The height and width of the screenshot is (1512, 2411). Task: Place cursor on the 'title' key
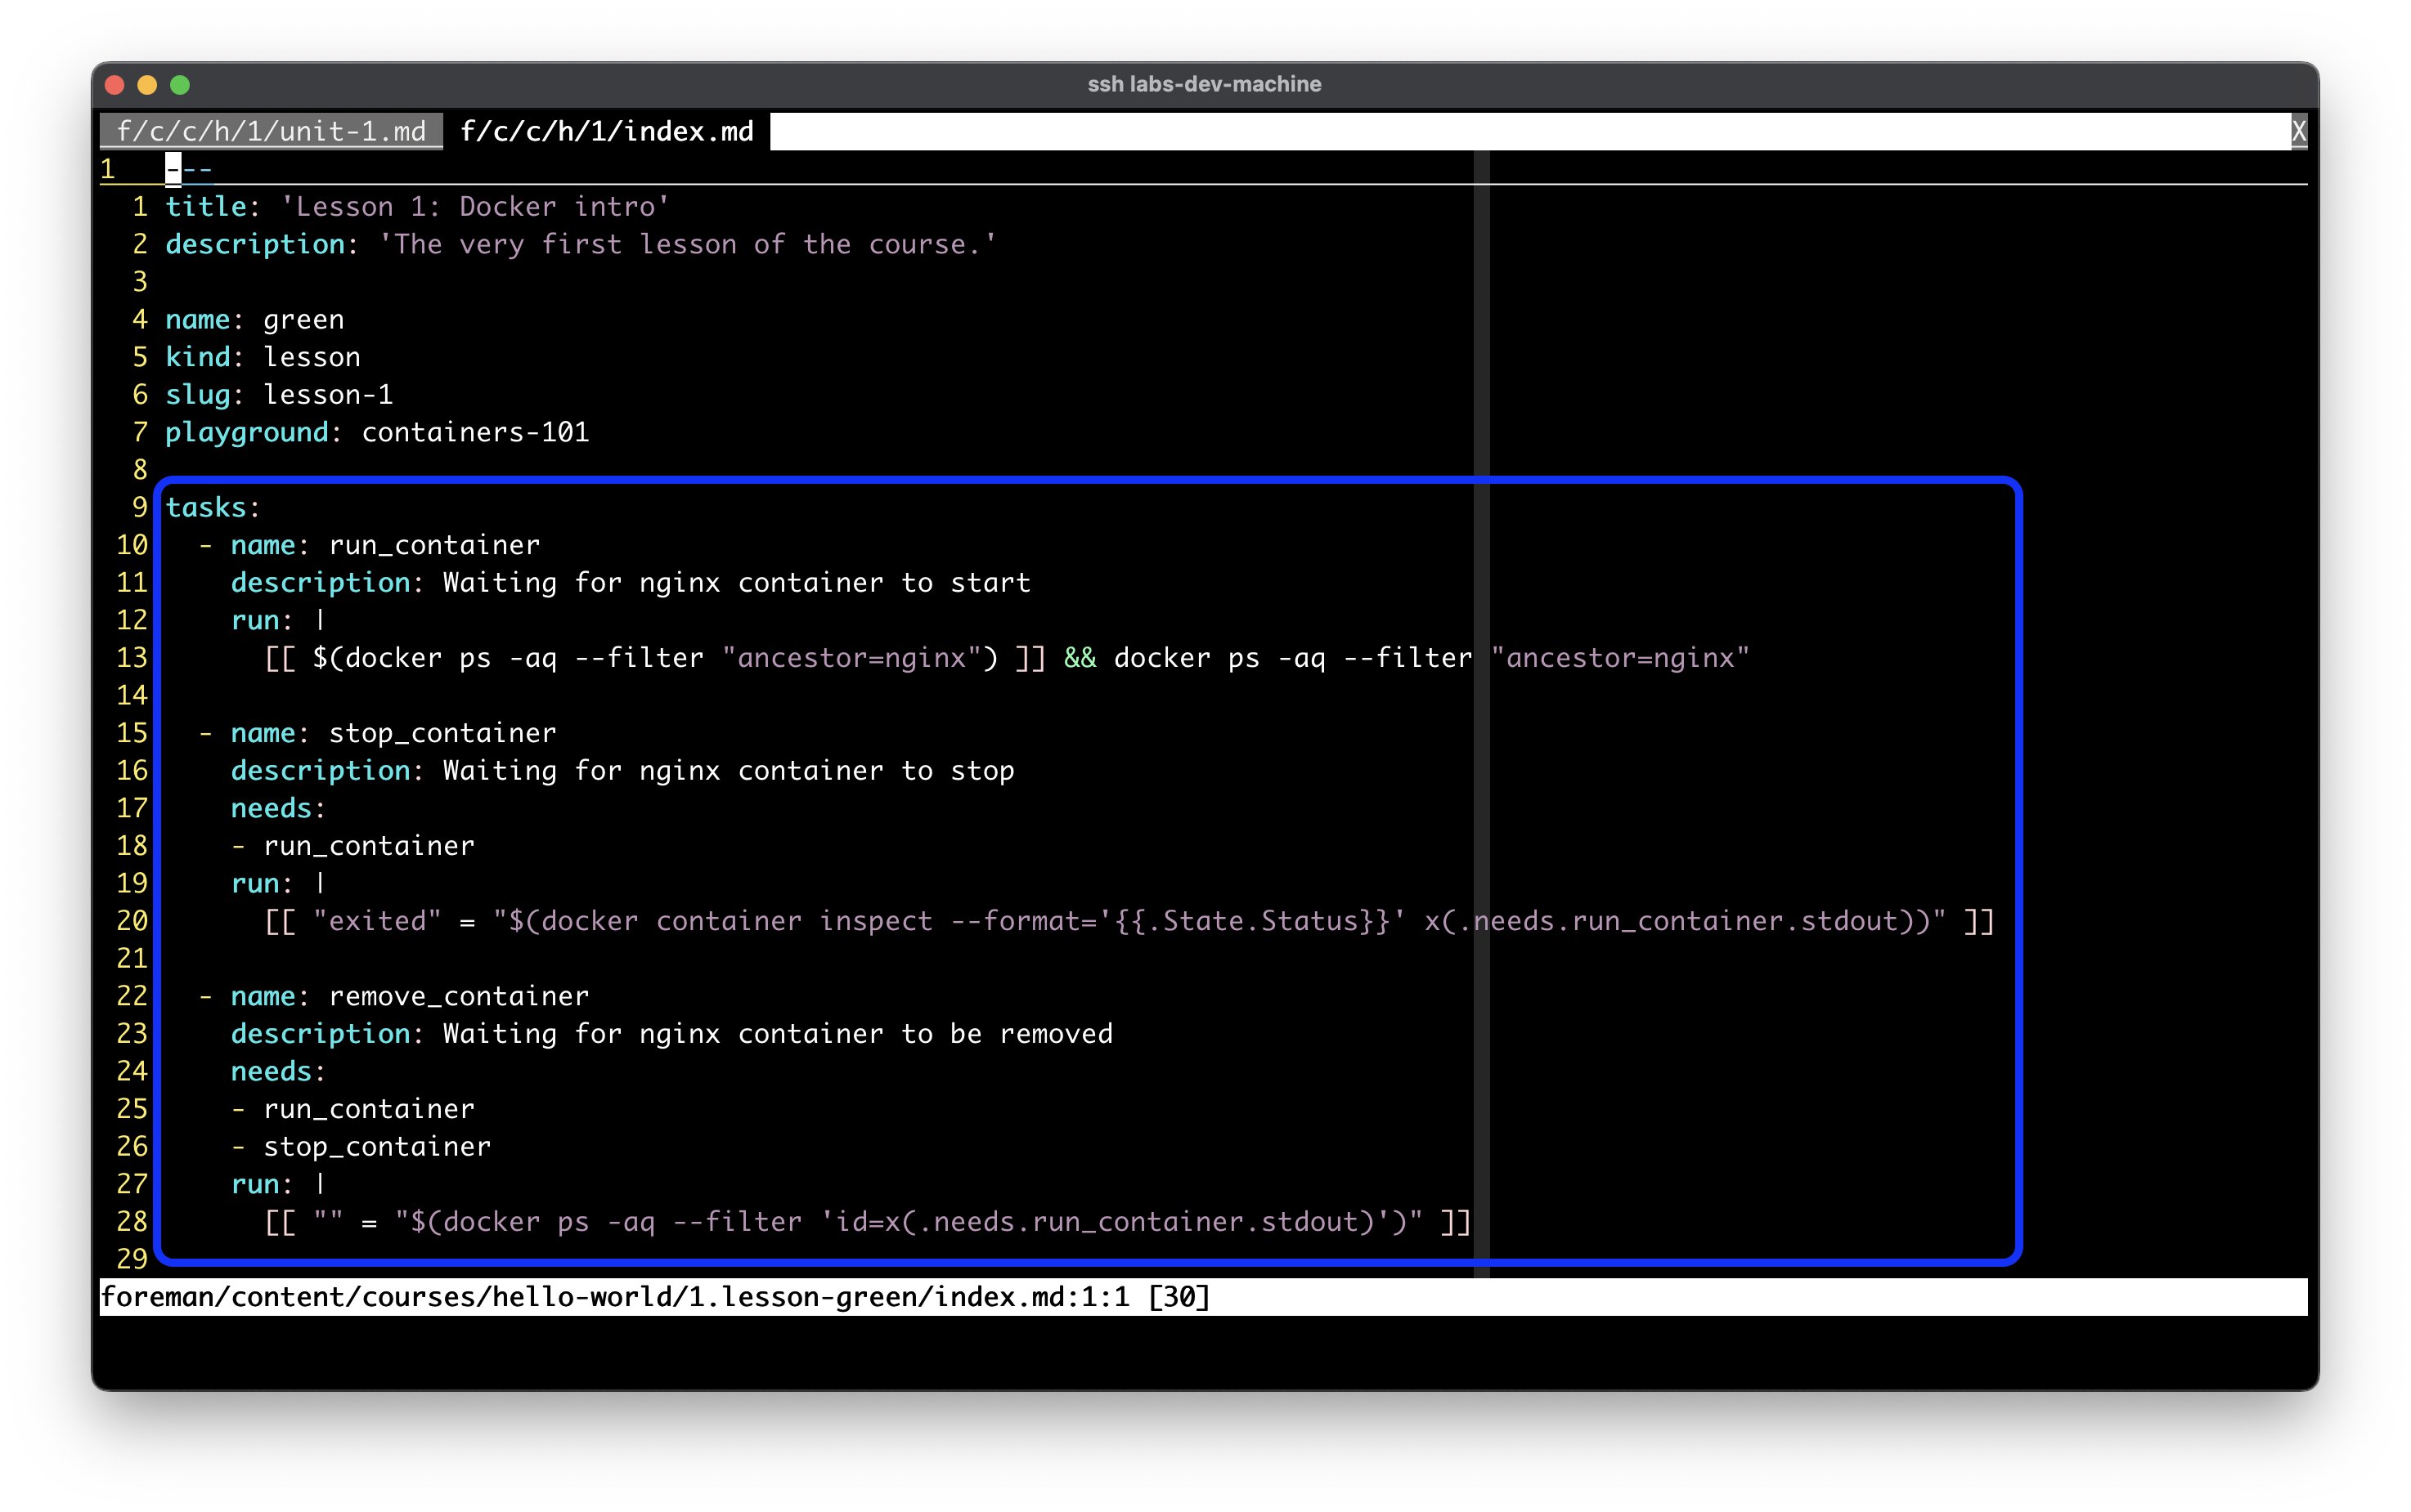click(x=206, y=207)
